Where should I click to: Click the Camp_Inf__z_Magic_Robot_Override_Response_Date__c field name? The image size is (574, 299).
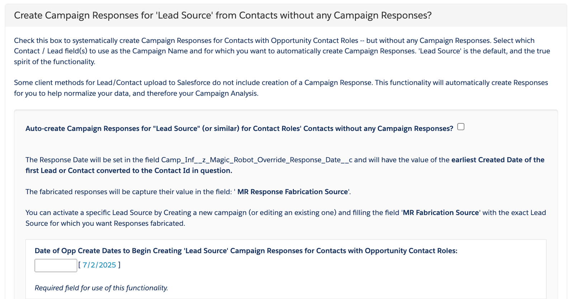(x=257, y=160)
